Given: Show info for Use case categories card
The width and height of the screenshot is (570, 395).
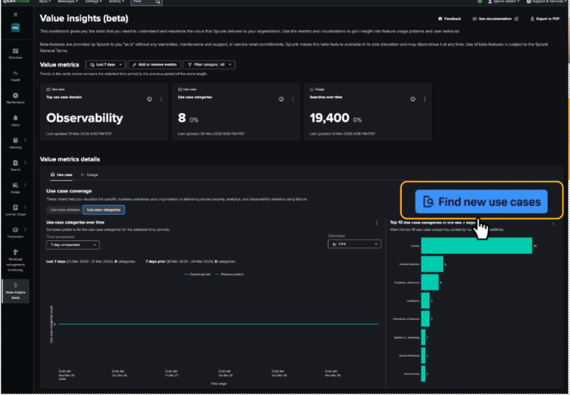Looking at the screenshot, I should point(281,99).
